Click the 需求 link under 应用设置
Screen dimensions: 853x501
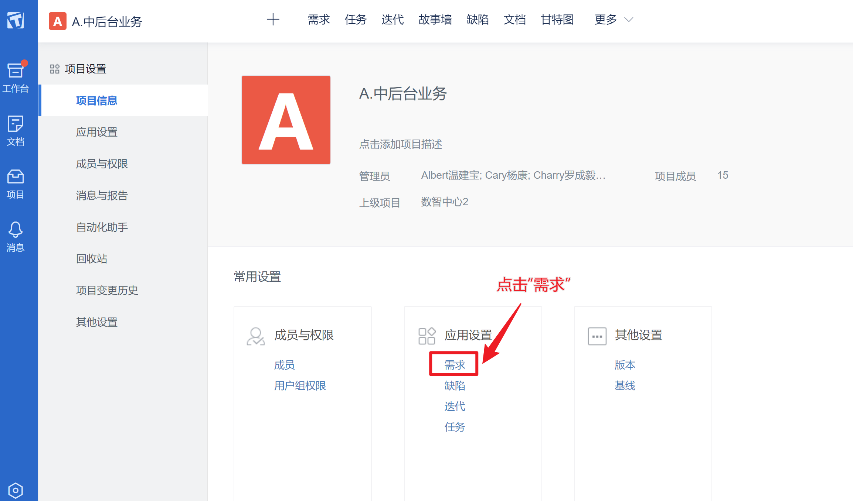tap(455, 365)
